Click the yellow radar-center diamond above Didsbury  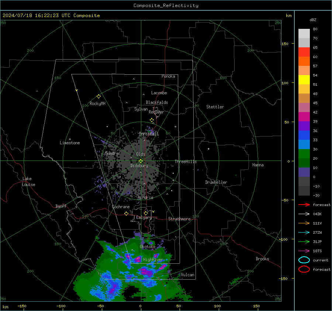[141, 161]
